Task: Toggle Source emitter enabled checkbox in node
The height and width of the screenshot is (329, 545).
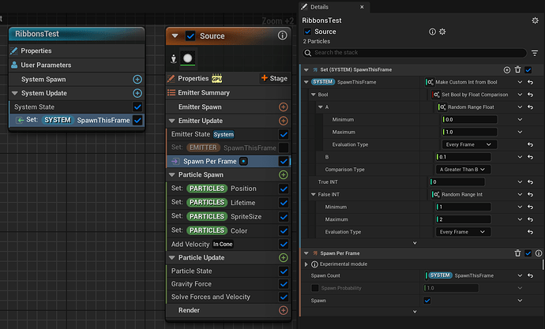Action: pos(190,36)
